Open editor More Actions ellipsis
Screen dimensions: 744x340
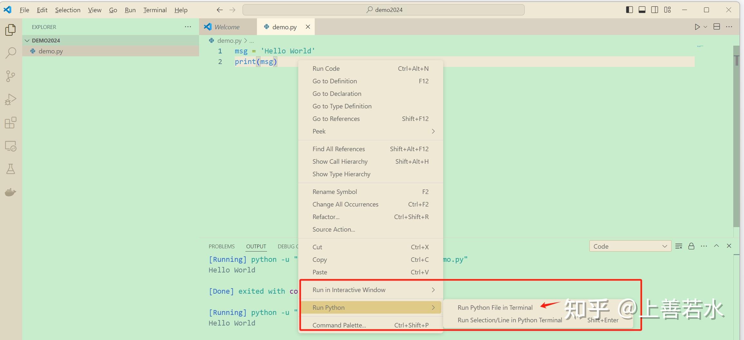(729, 27)
